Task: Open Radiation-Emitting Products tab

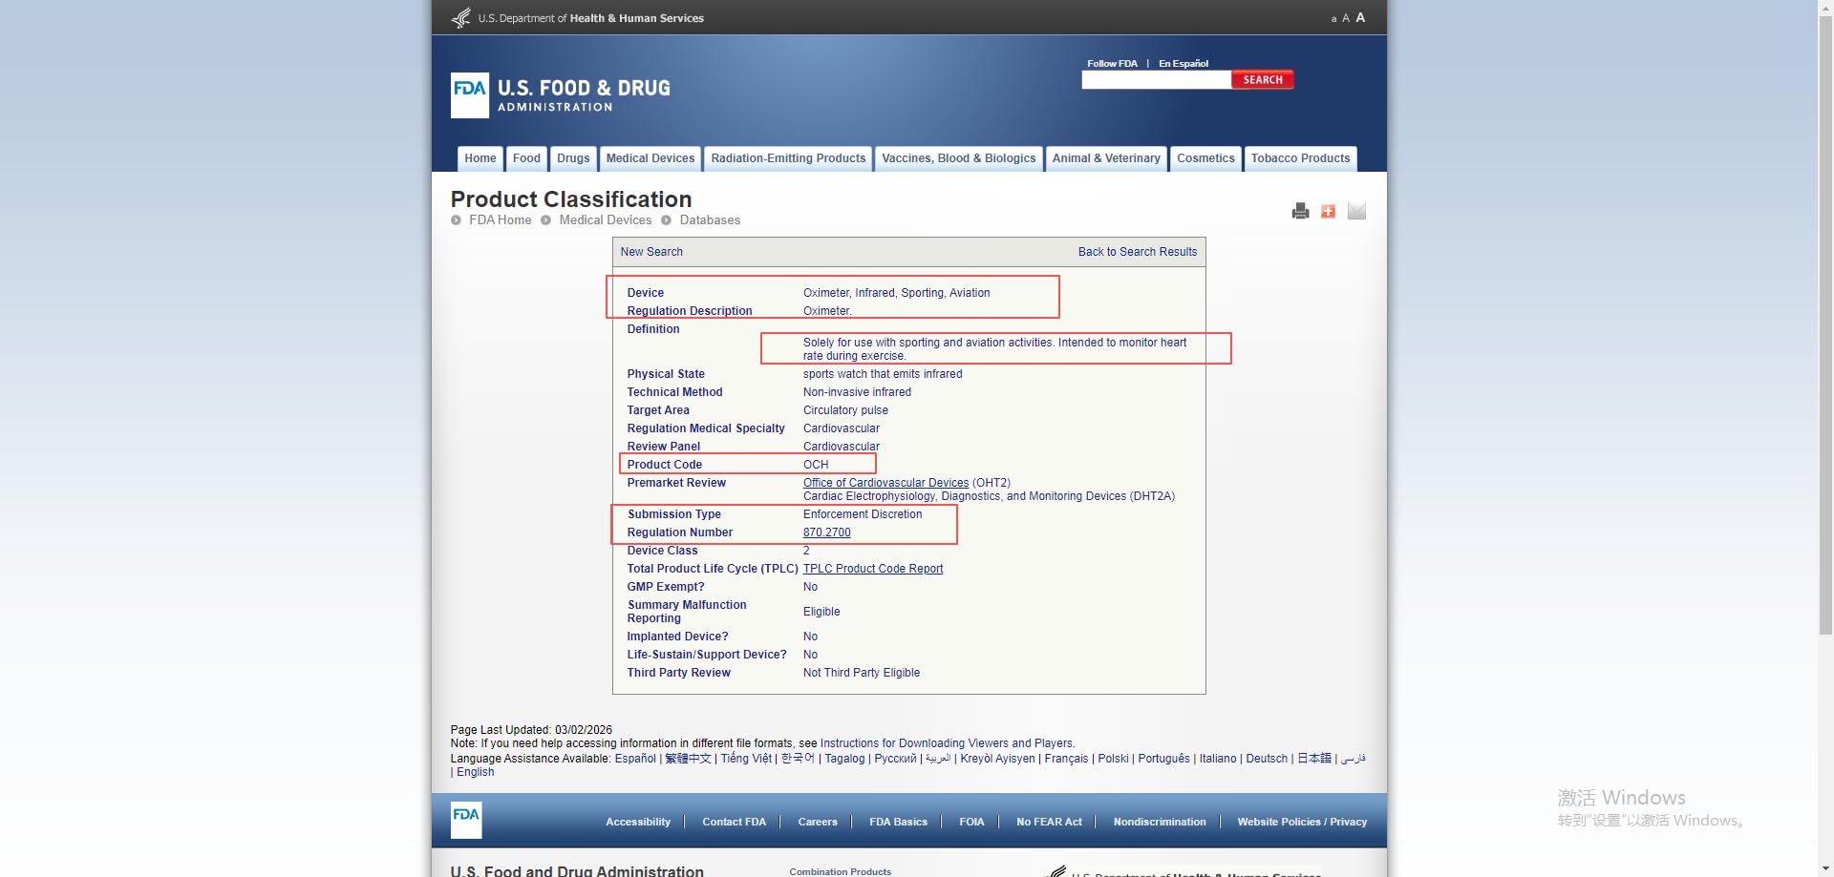Action: 788,158
